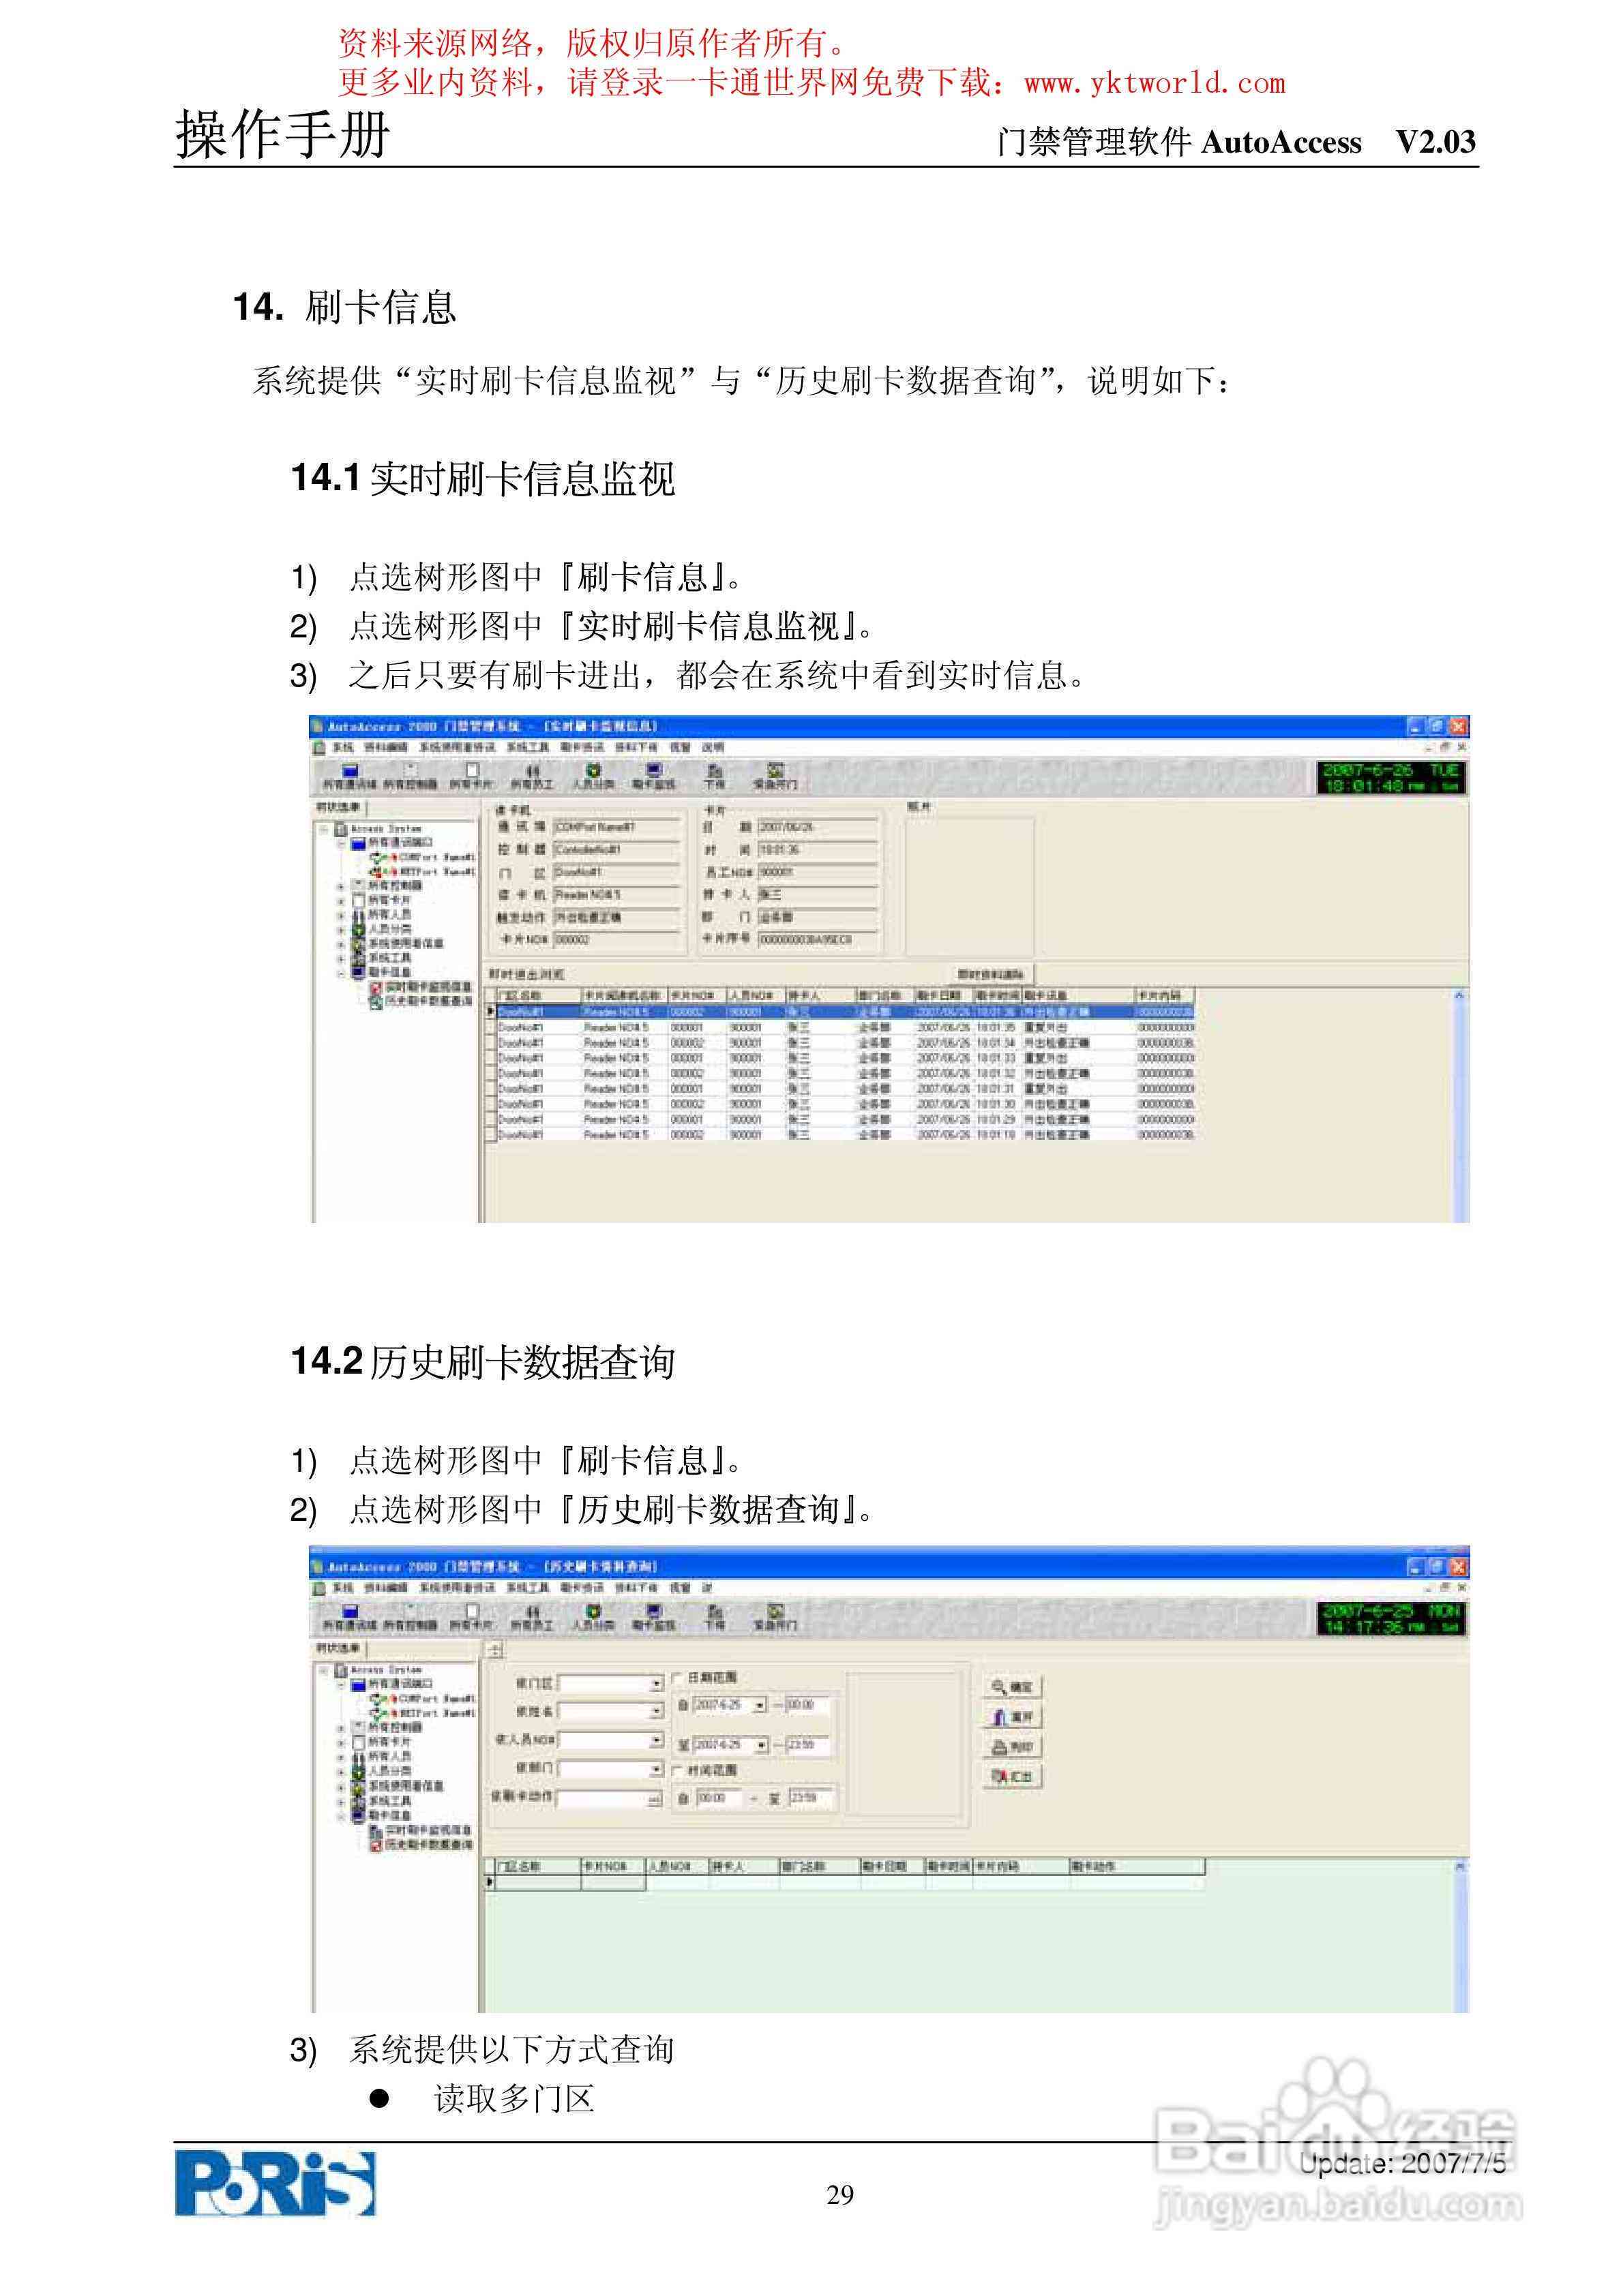This screenshot has width=1623, height=2296.
Task: Click 人员分类 toolbar icon in real-time monitor window
Action: (593, 777)
